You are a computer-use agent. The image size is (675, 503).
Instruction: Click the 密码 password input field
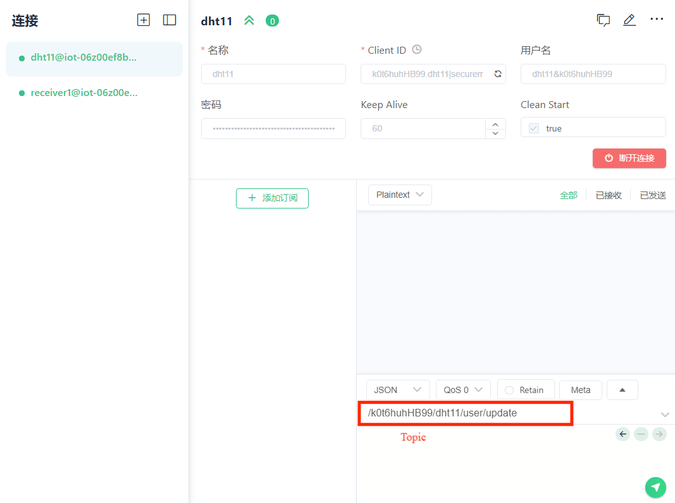(273, 128)
